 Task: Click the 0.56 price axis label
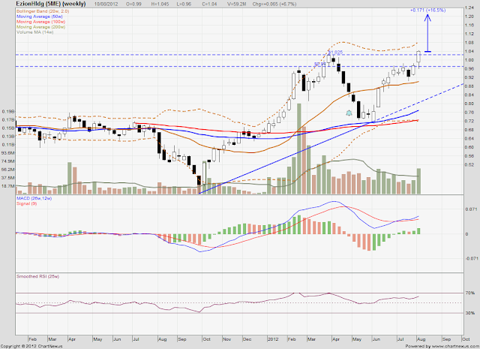469,156
